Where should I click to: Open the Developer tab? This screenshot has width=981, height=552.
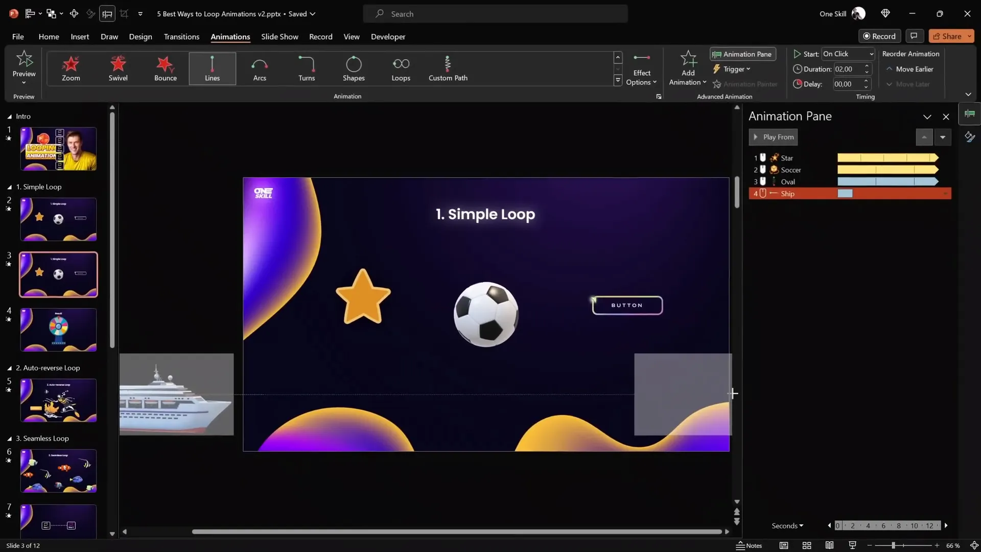(x=388, y=37)
